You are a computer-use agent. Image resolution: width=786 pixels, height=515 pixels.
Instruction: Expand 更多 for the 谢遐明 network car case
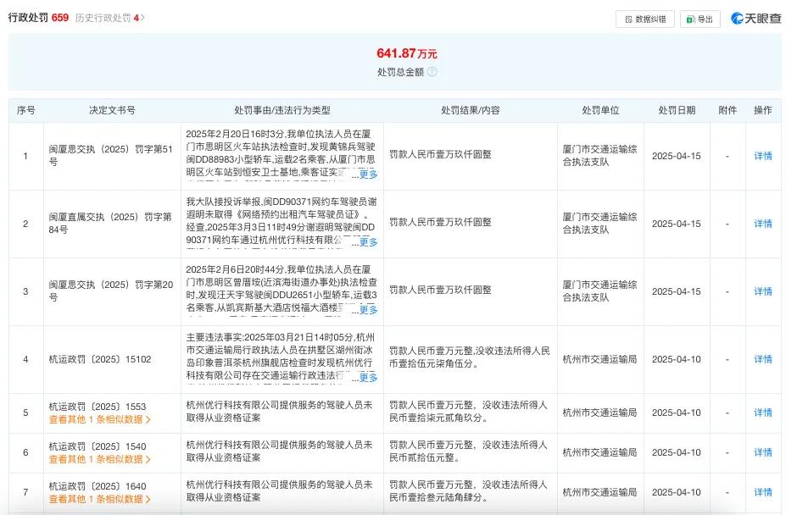pyautogui.click(x=369, y=241)
